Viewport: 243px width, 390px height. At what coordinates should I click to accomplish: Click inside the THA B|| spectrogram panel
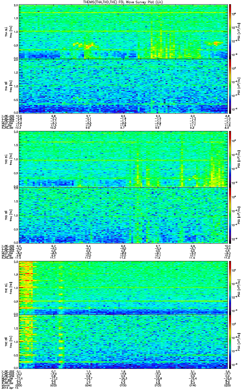click(x=123, y=85)
